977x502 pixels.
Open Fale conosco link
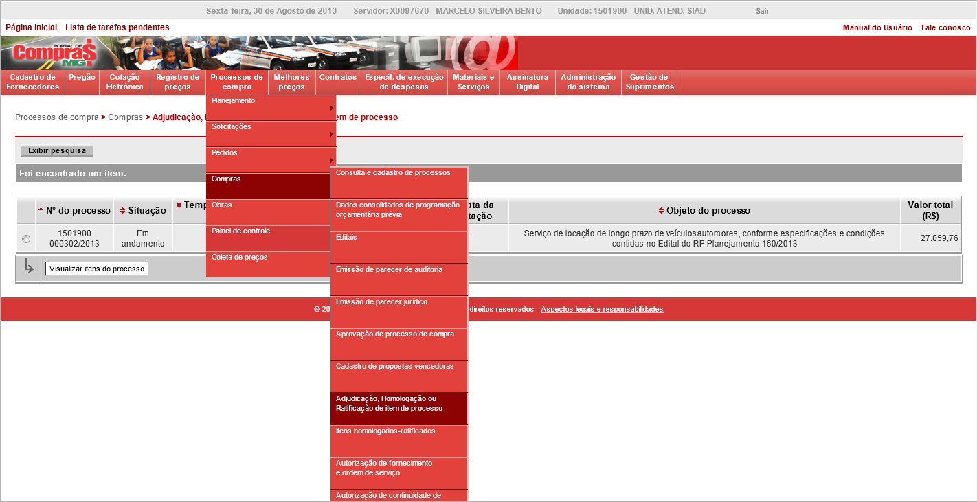[x=946, y=27]
